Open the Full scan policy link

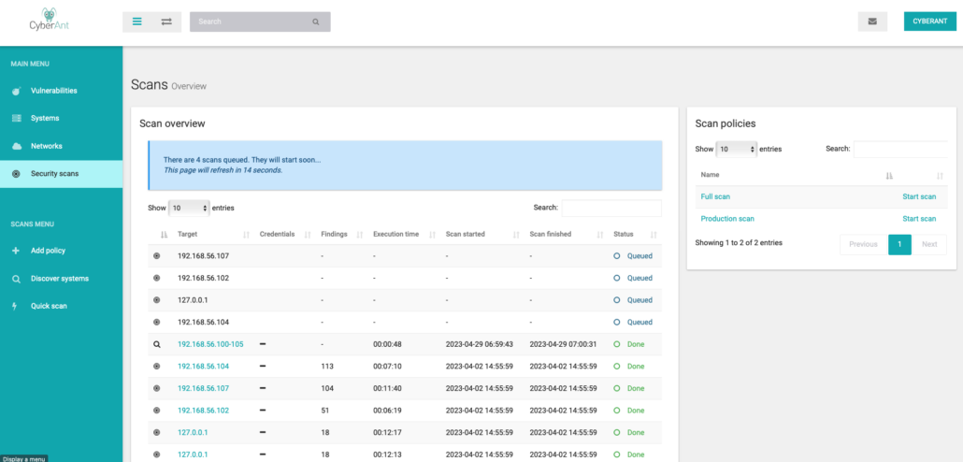click(x=715, y=196)
